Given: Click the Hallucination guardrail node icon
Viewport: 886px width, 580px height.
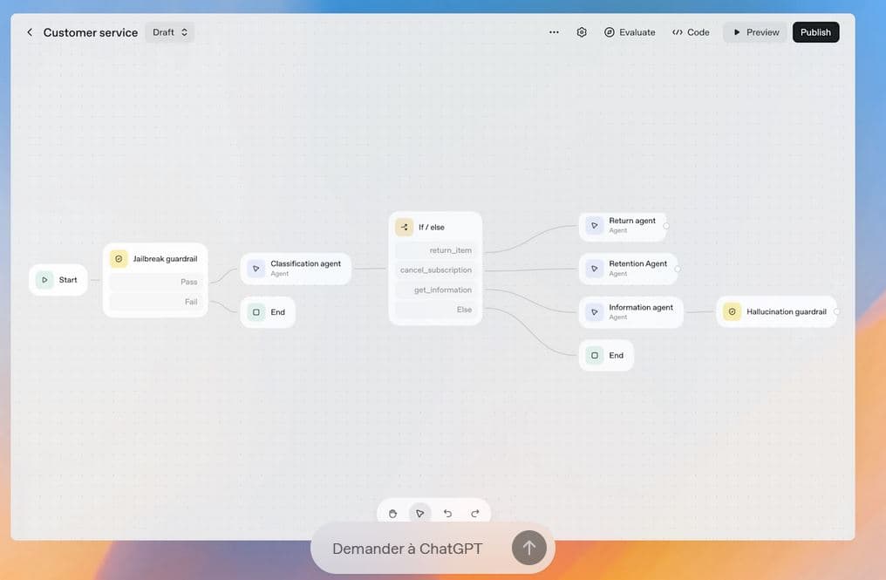Looking at the screenshot, I should (732, 311).
